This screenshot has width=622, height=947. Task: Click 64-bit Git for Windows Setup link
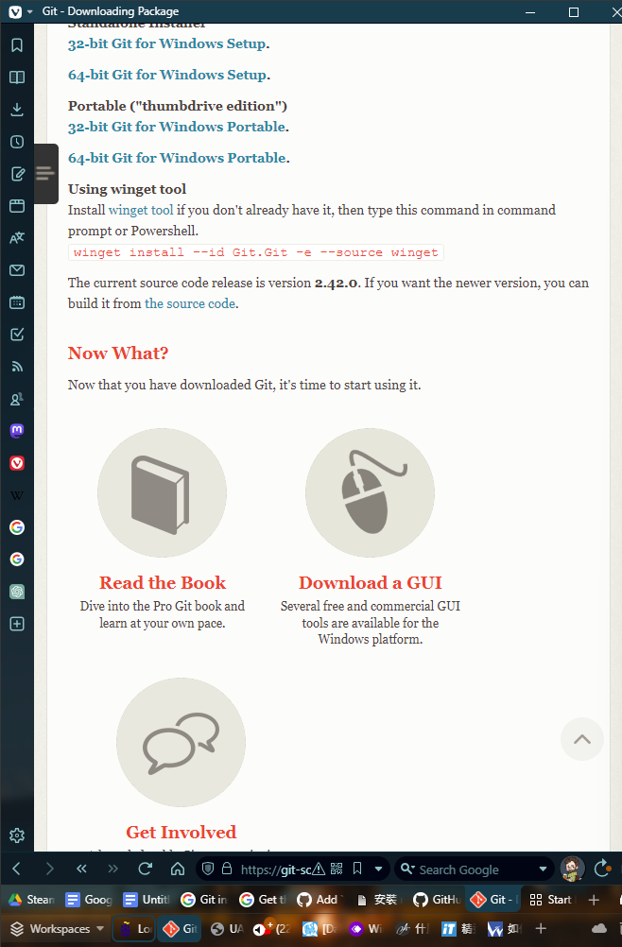pos(167,75)
